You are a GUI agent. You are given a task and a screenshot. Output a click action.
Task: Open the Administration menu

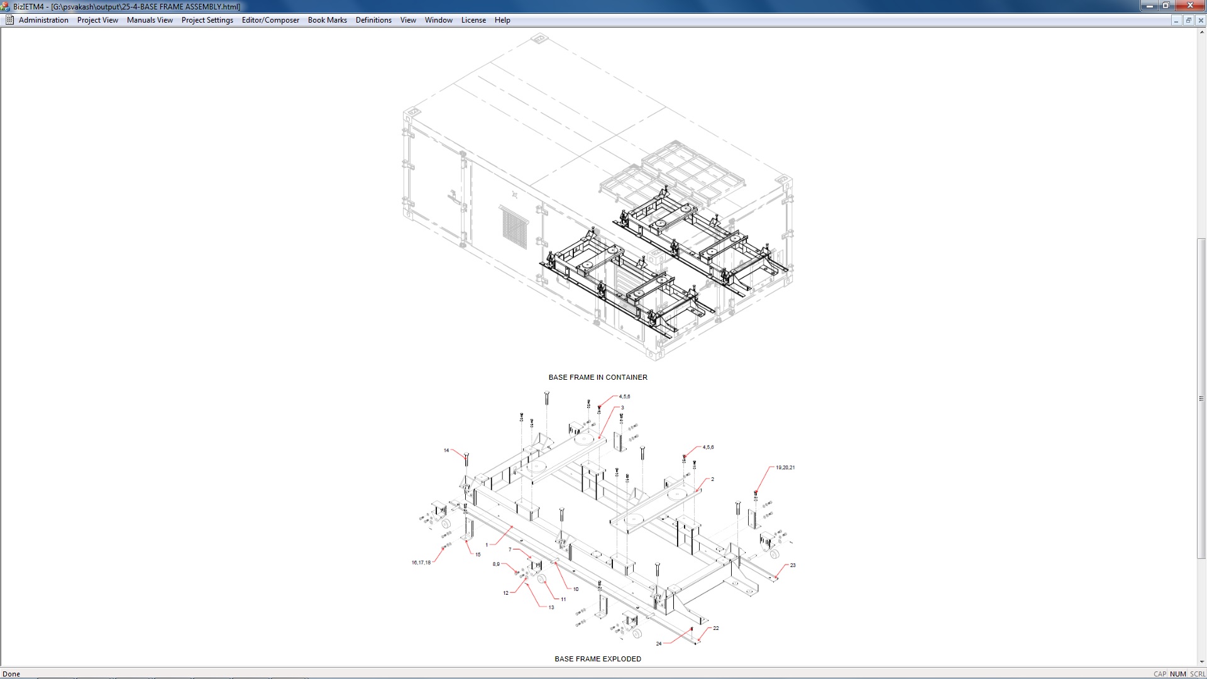[43, 20]
